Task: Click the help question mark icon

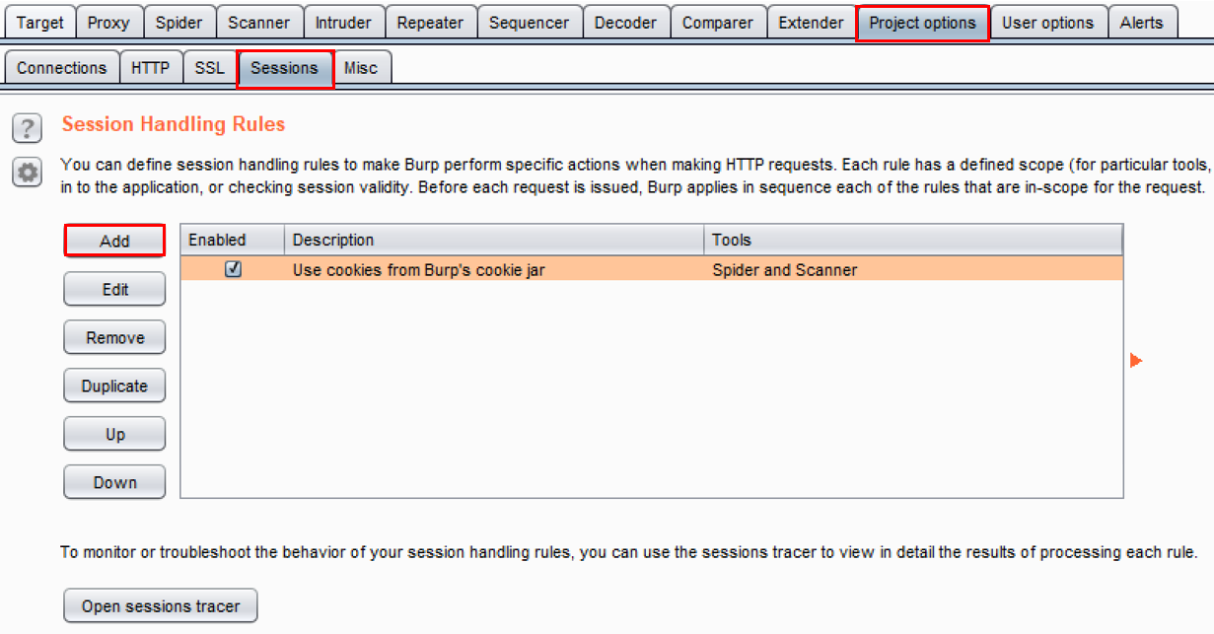Action: 28,127
